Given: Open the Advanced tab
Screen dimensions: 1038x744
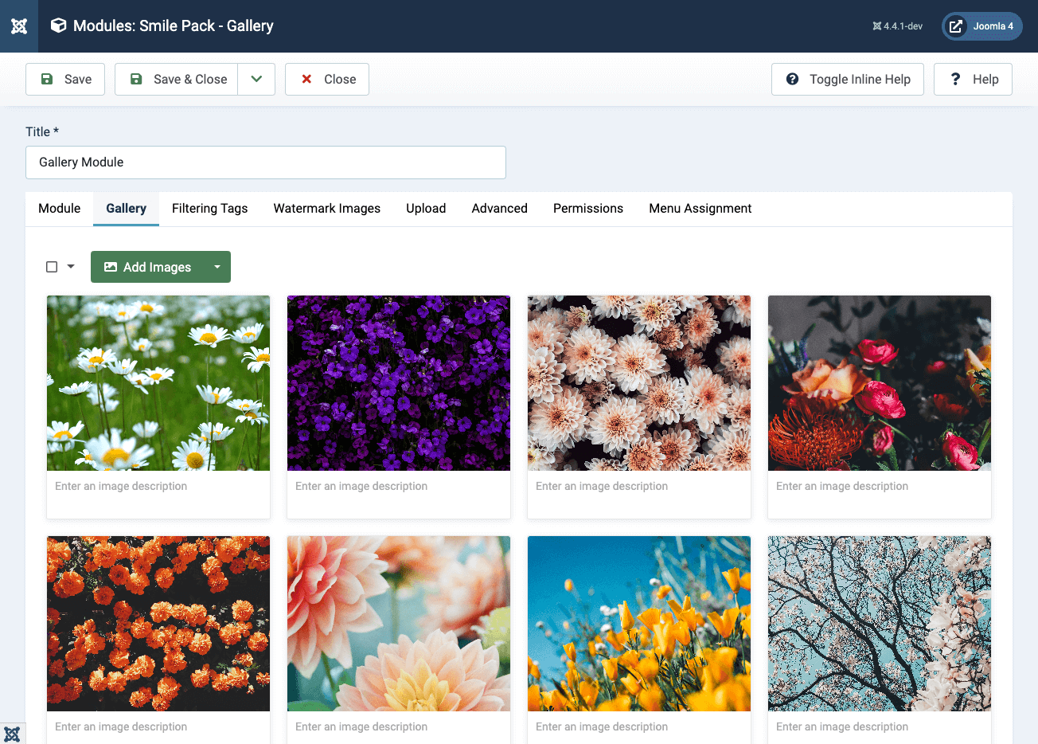Looking at the screenshot, I should click(500, 209).
